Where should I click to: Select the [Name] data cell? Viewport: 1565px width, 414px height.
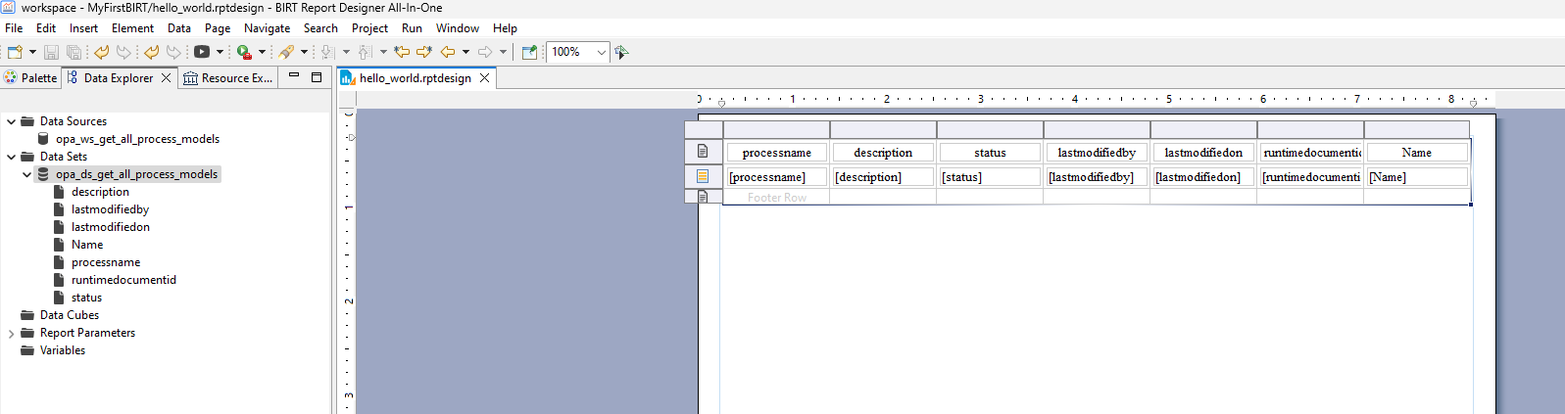1417,177
